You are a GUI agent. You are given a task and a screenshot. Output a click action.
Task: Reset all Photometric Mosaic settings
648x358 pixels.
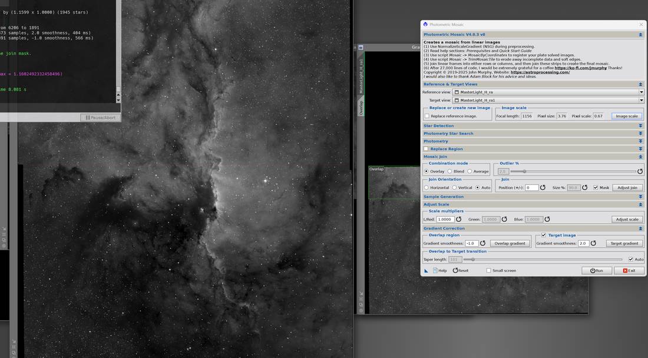click(x=461, y=270)
